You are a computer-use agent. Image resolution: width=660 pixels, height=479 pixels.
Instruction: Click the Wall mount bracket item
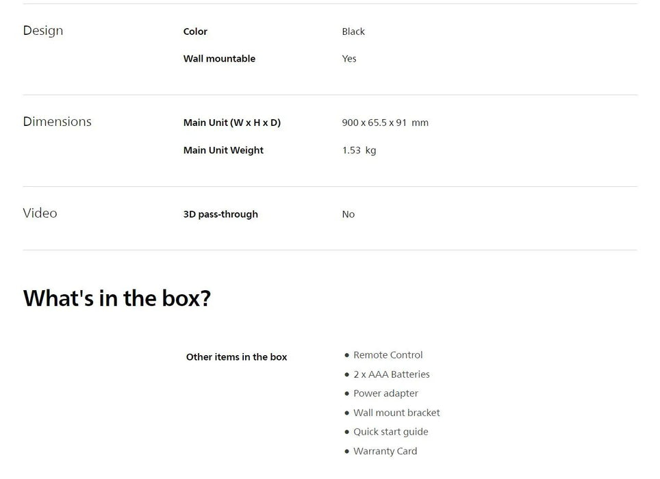click(x=396, y=413)
